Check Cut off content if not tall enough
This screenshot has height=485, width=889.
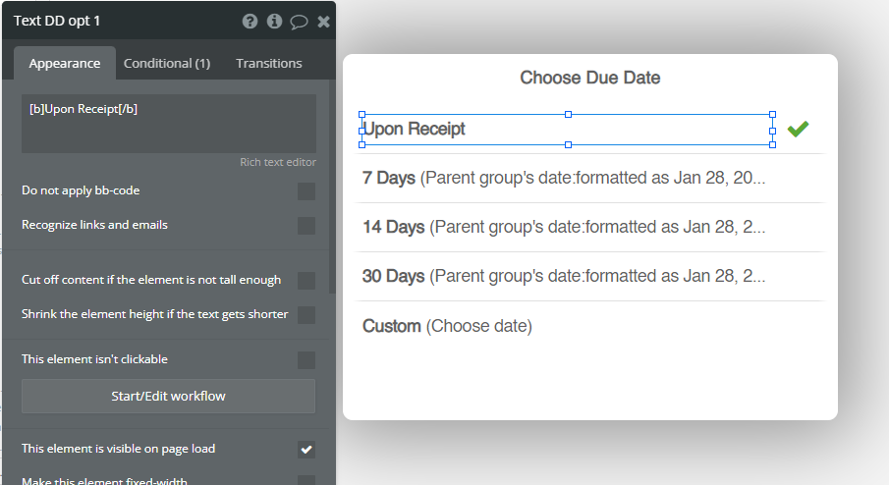(x=306, y=281)
